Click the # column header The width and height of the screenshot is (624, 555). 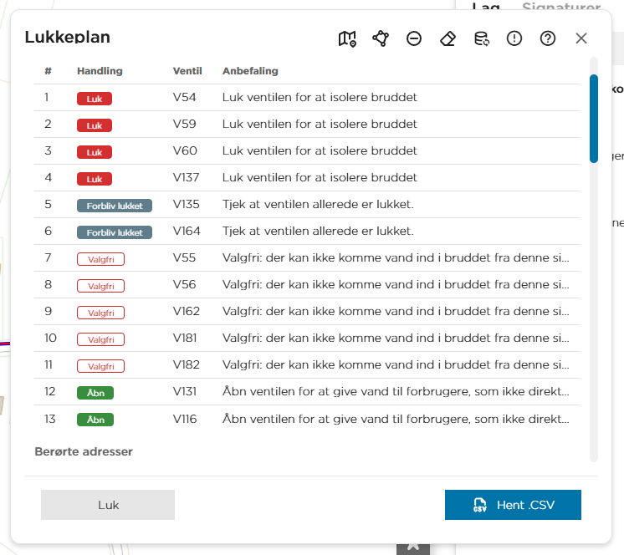48,71
